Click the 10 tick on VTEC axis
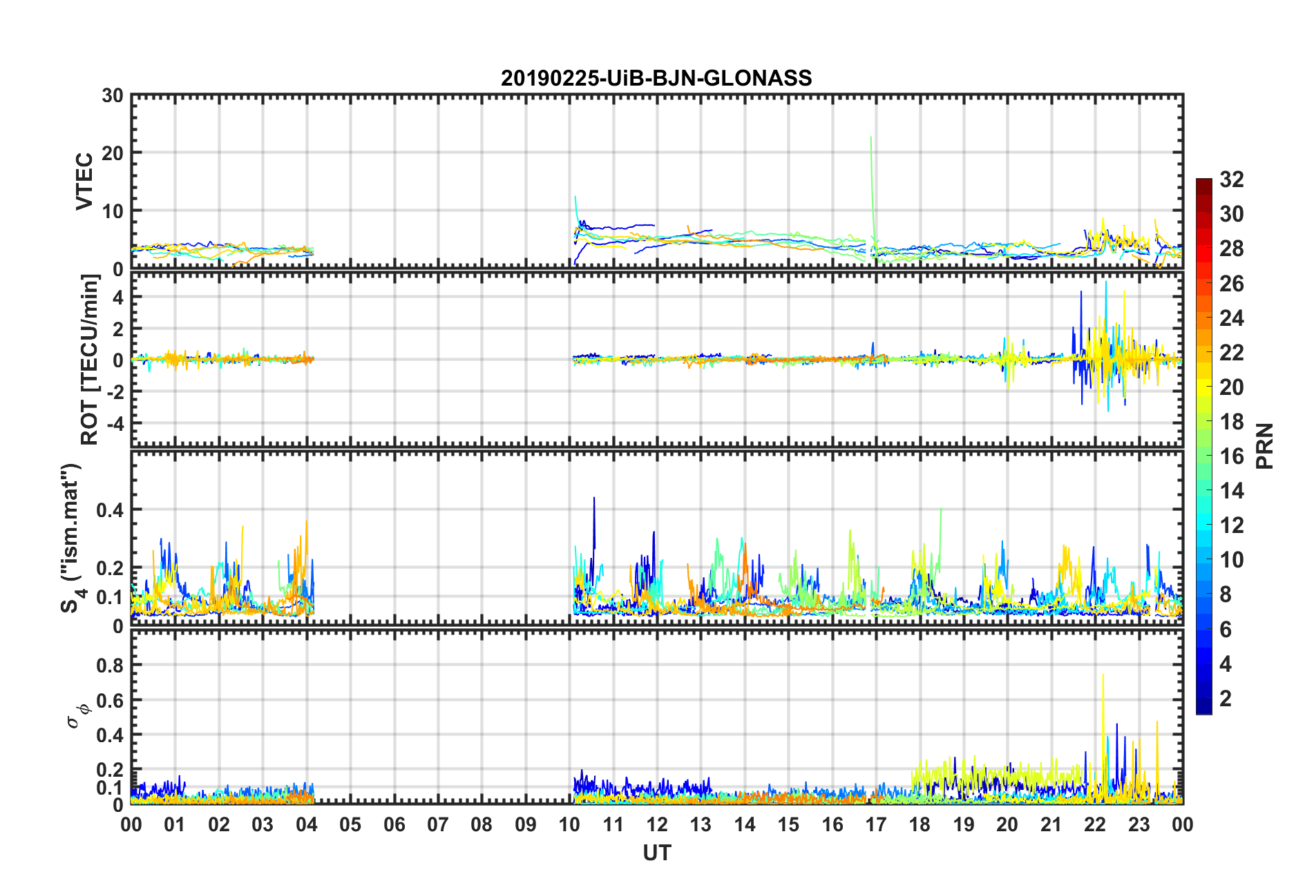1314x892 pixels. pyautogui.click(x=113, y=211)
